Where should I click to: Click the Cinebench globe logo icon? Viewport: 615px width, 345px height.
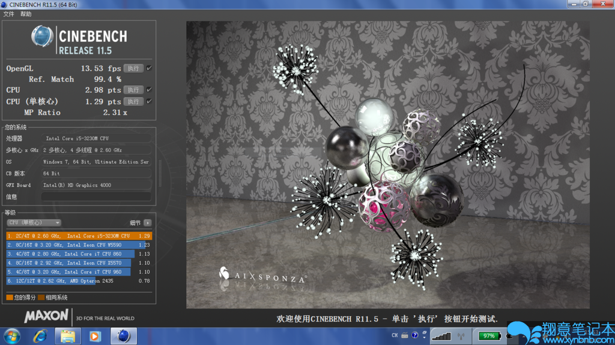click(x=42, y=37)
